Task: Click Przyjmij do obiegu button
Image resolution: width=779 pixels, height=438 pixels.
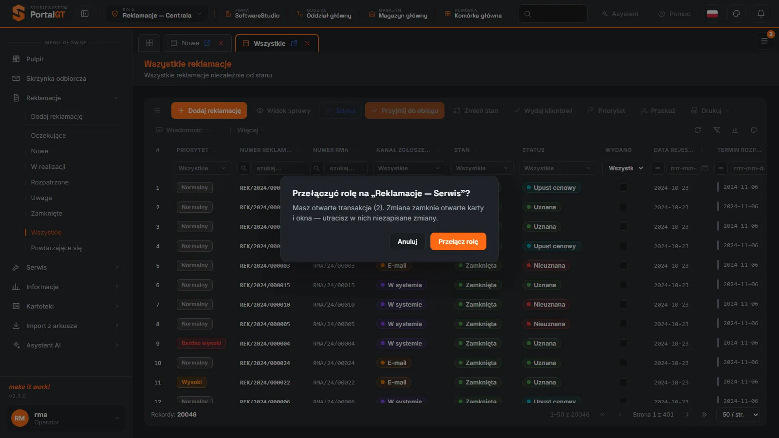Action: pos(405,110)
